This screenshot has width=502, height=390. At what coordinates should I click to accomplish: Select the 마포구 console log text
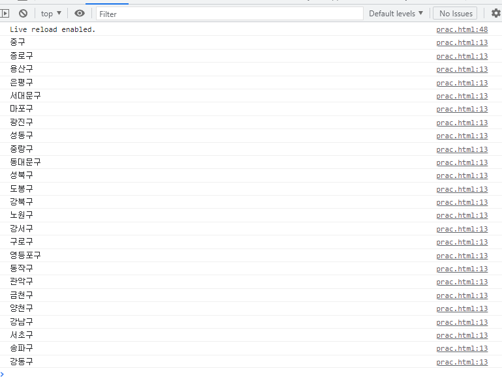coord(21,108)
